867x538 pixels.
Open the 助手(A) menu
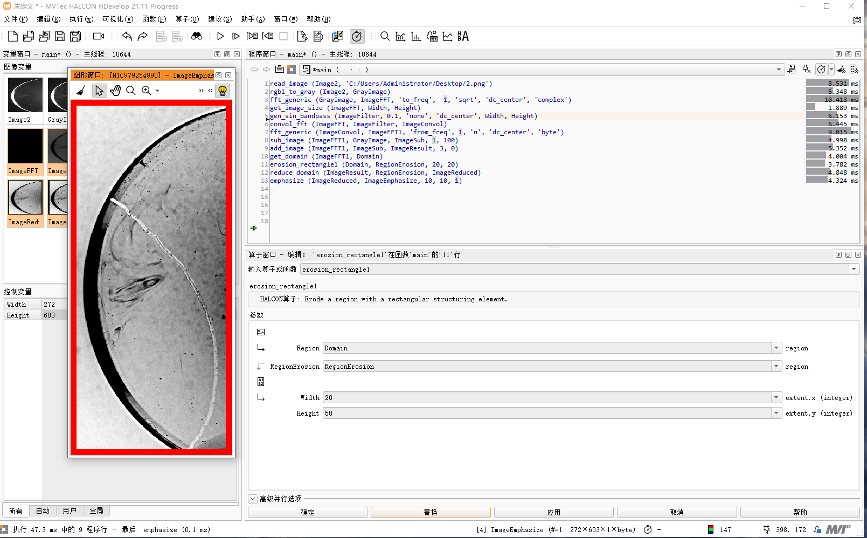pyautogui.click(x=253, y=19)
